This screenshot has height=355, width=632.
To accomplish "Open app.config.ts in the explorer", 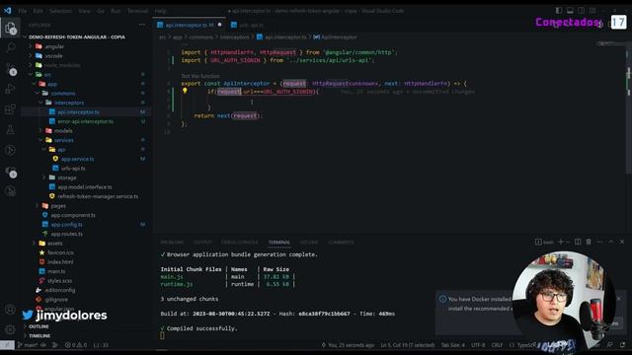I will (66, 225).
